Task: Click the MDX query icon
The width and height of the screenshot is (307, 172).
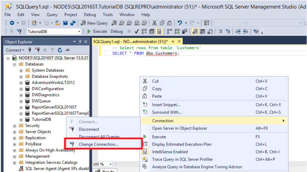Action: click(122, 23)
